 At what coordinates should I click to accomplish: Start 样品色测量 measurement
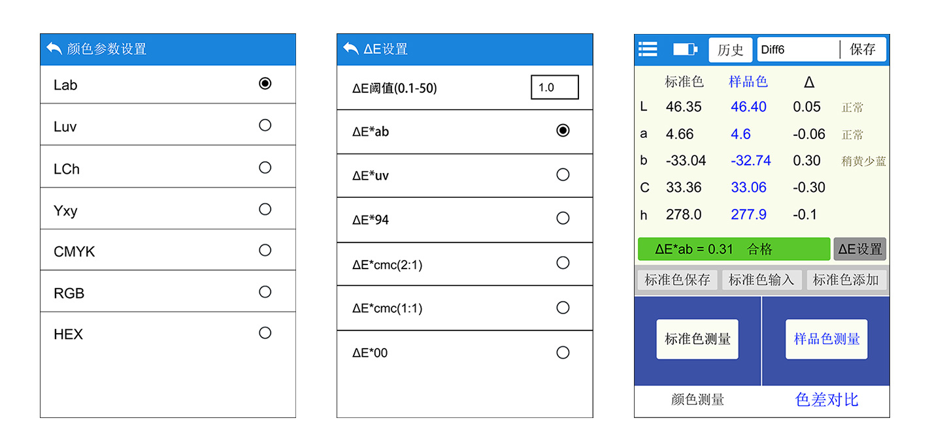coord(827,339)
